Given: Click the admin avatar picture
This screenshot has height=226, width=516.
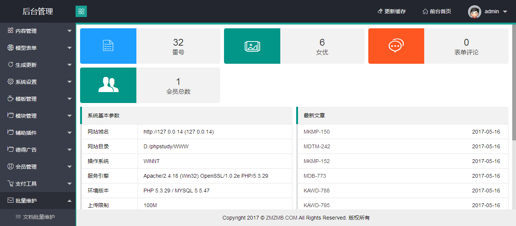Looking at the screenshot, I should 474,12.
